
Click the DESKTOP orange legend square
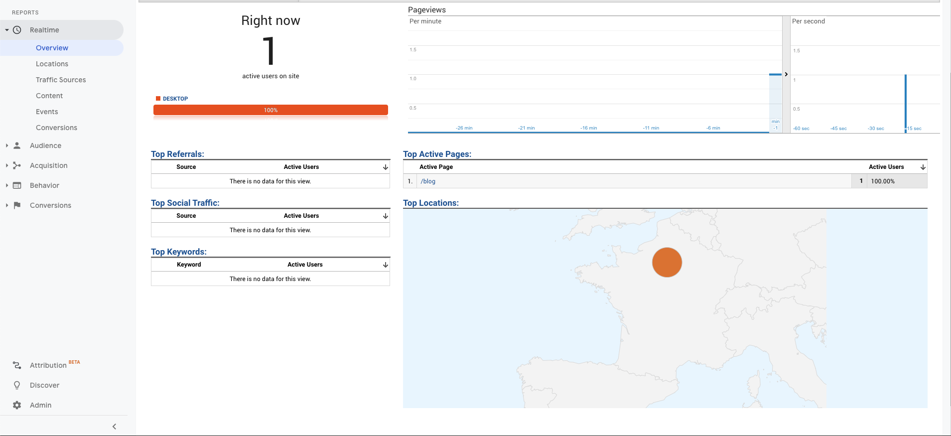[x=158, y=99]
